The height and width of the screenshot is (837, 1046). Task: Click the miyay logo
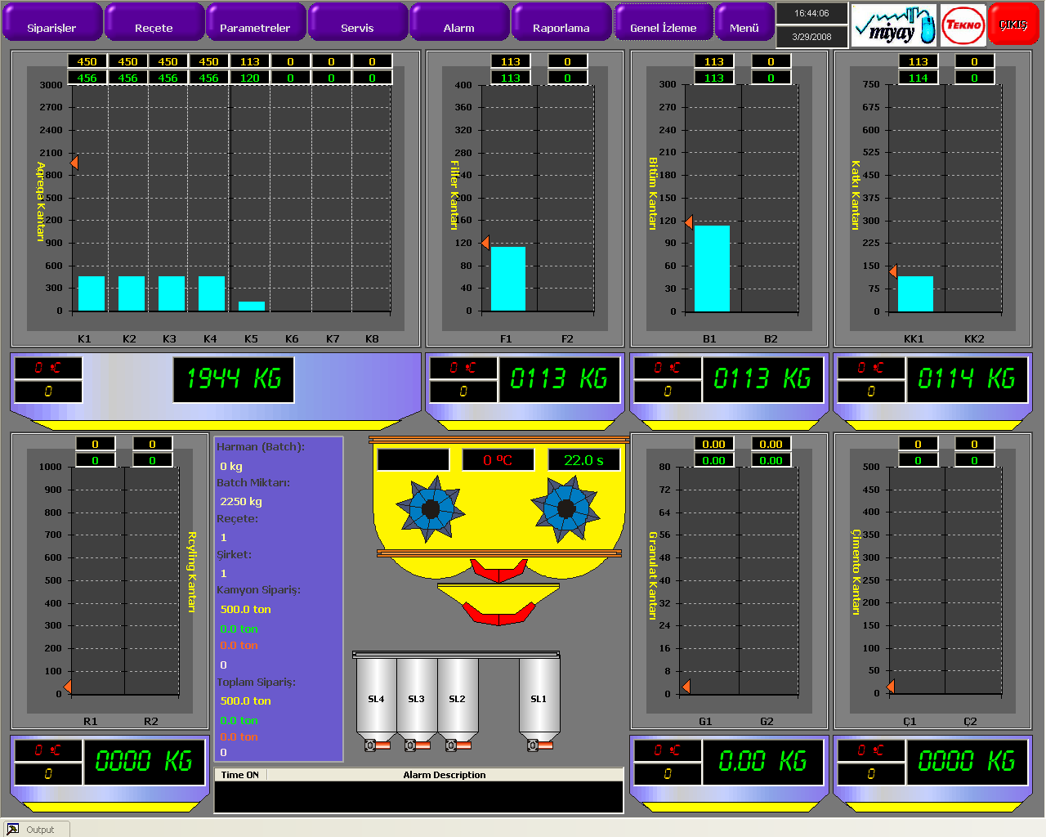coord(894,25)
